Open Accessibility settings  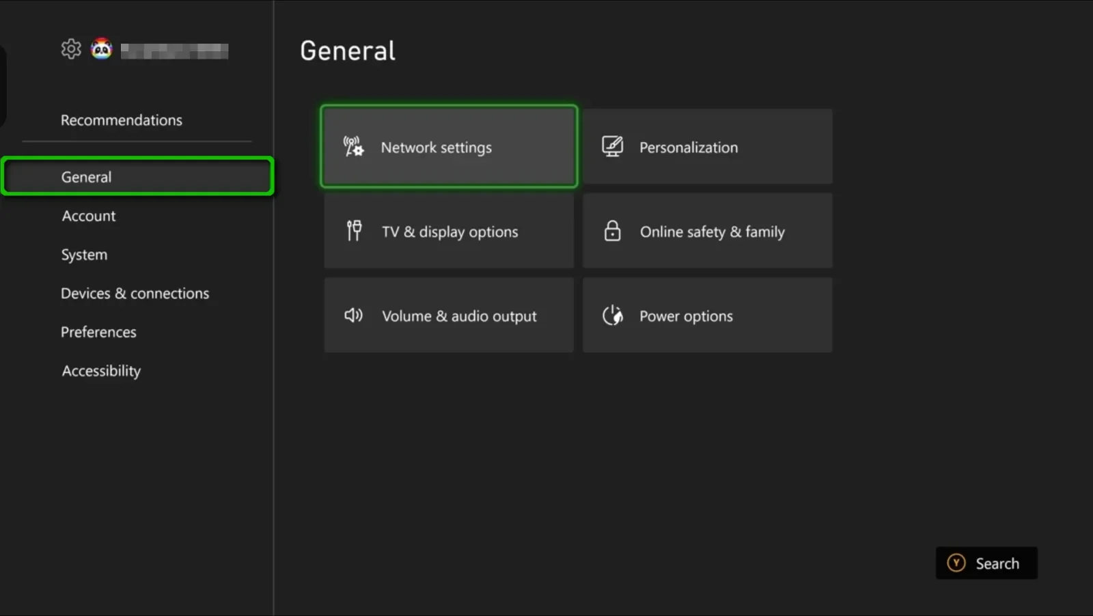[101, 370]
